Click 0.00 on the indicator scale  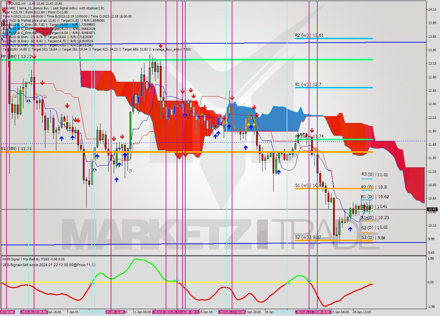431,282
